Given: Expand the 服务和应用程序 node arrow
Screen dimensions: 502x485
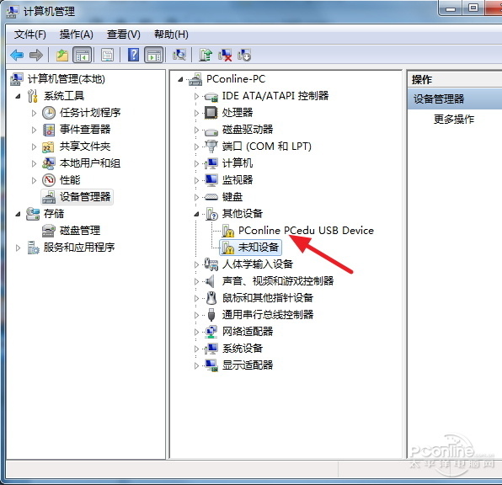Looking at the screenshot, I should point(18,248).
